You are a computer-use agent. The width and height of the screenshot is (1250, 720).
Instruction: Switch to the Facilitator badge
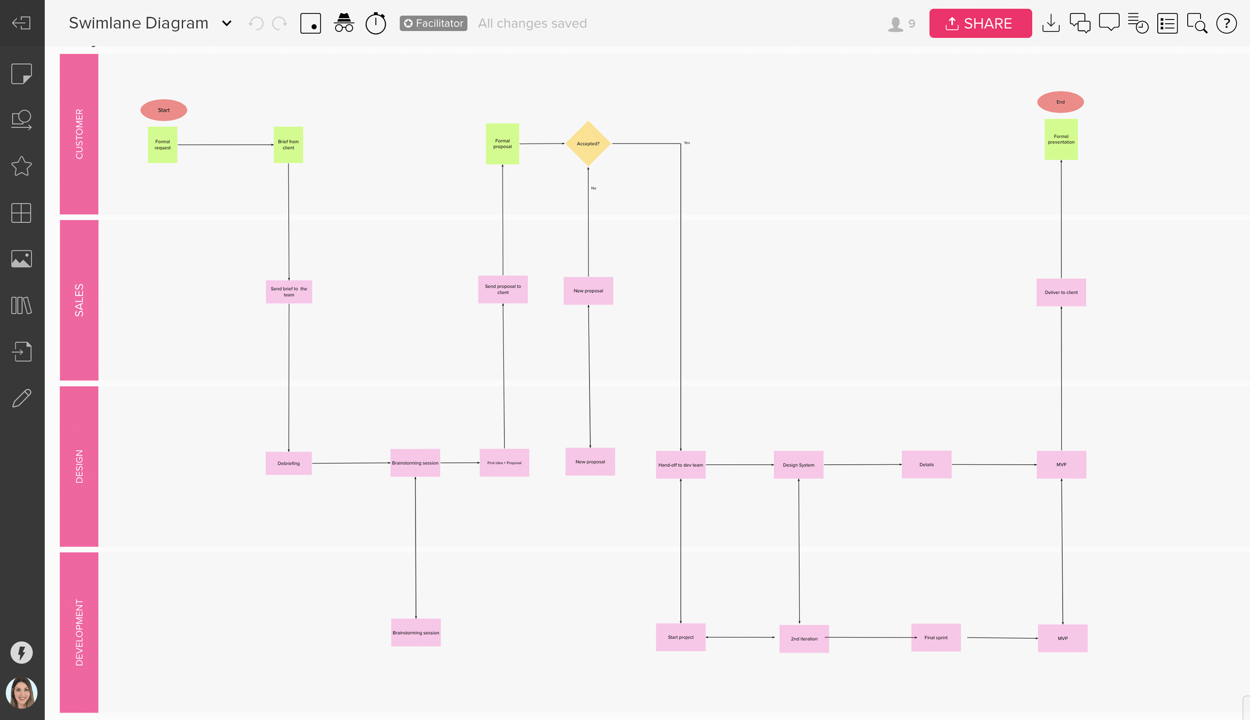click(433, 23)
